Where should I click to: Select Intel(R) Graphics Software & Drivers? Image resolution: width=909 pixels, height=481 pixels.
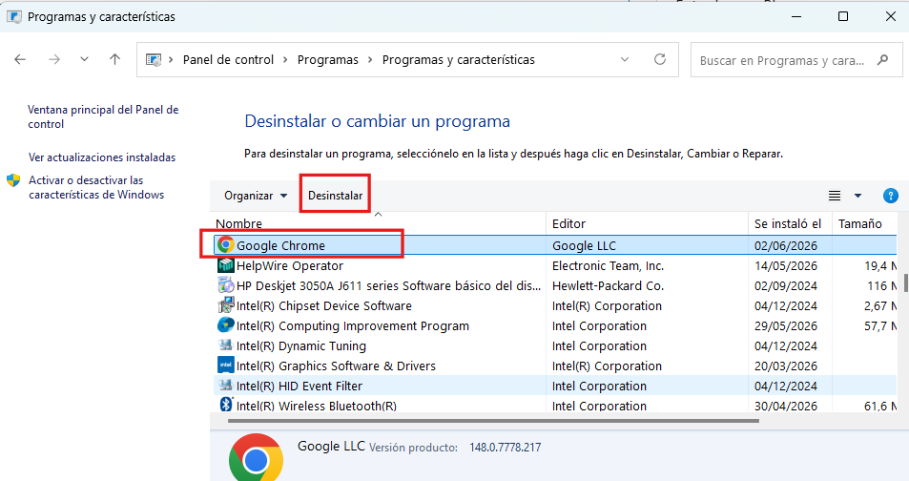337,366
